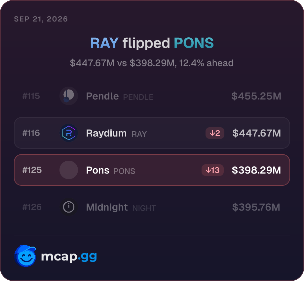
Task: Open the highlighted Pons row card
Action: 152,170
